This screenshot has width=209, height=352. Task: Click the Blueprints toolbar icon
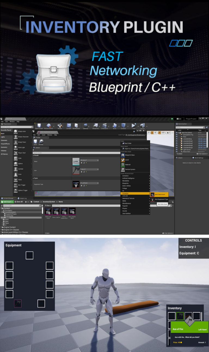coord(96,126)
